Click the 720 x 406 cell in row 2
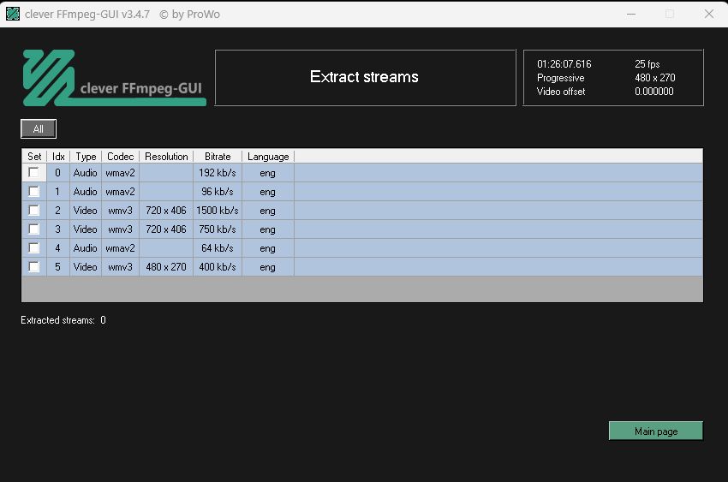 click(x=166, y=210)
